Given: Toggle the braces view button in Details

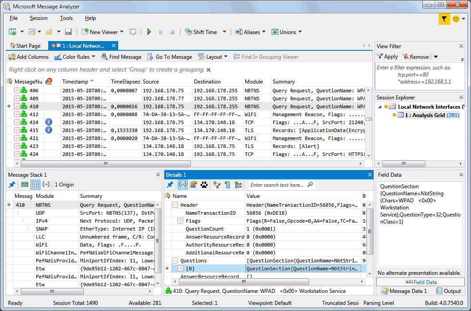Looking at the screenshot, I should click(x=183, y=185).
